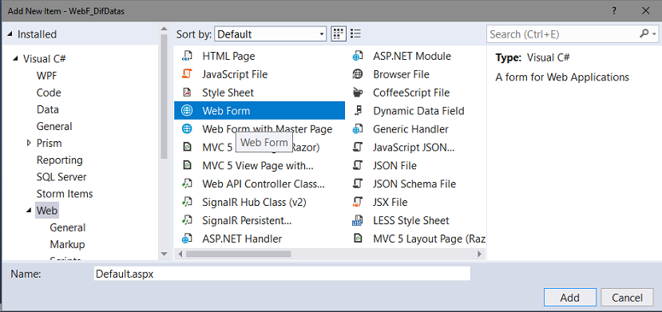Viewport: 662px width, 312px height.
Task: Click the Dynamic Data Field icon
Action: tap(358, 111)
